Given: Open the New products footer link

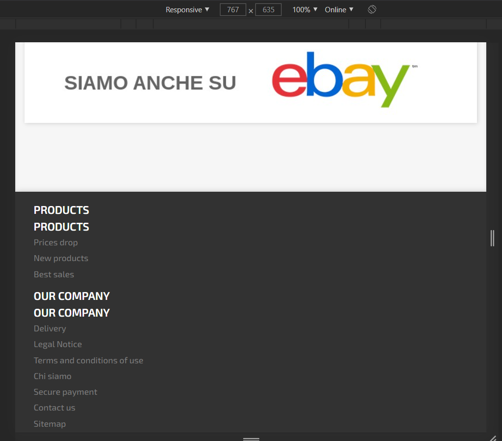Looking at the screenshot, I should (x=61, y=258).
